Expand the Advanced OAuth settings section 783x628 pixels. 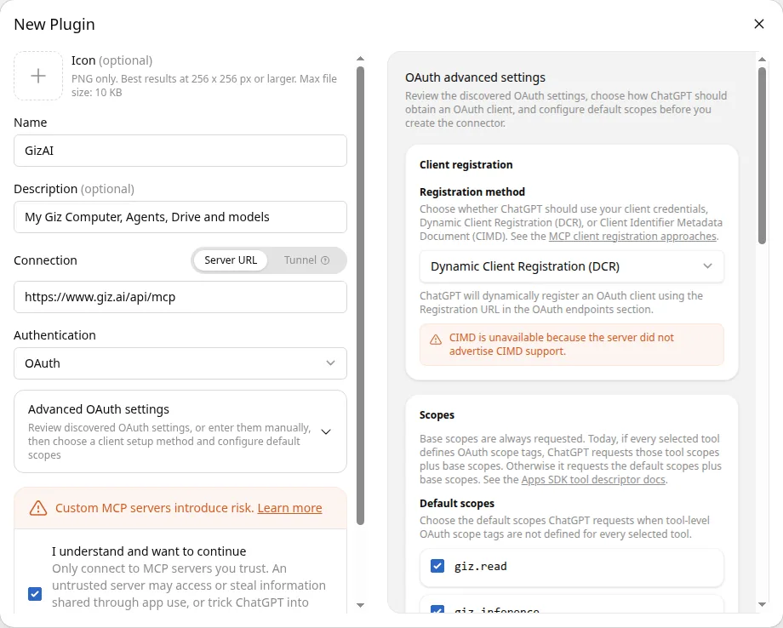180,431
